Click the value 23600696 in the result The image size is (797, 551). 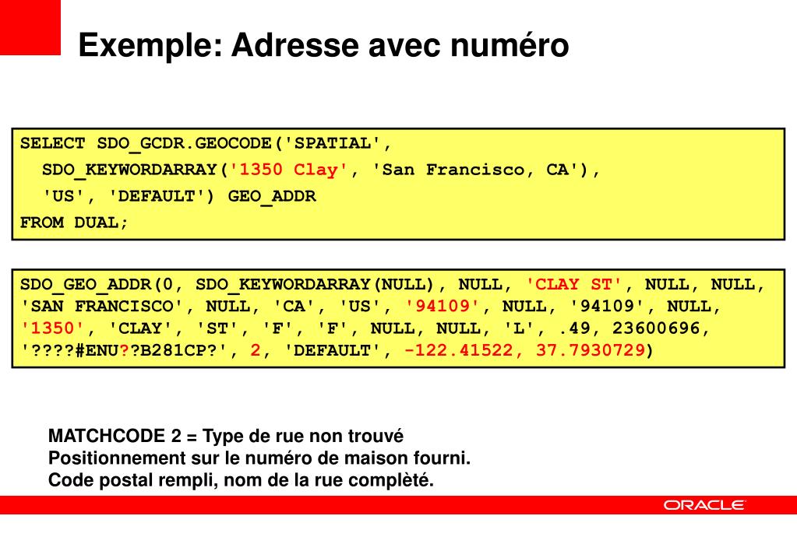(656, 328)
